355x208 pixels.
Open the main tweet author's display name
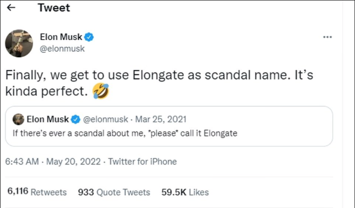(x=61, y=37)
